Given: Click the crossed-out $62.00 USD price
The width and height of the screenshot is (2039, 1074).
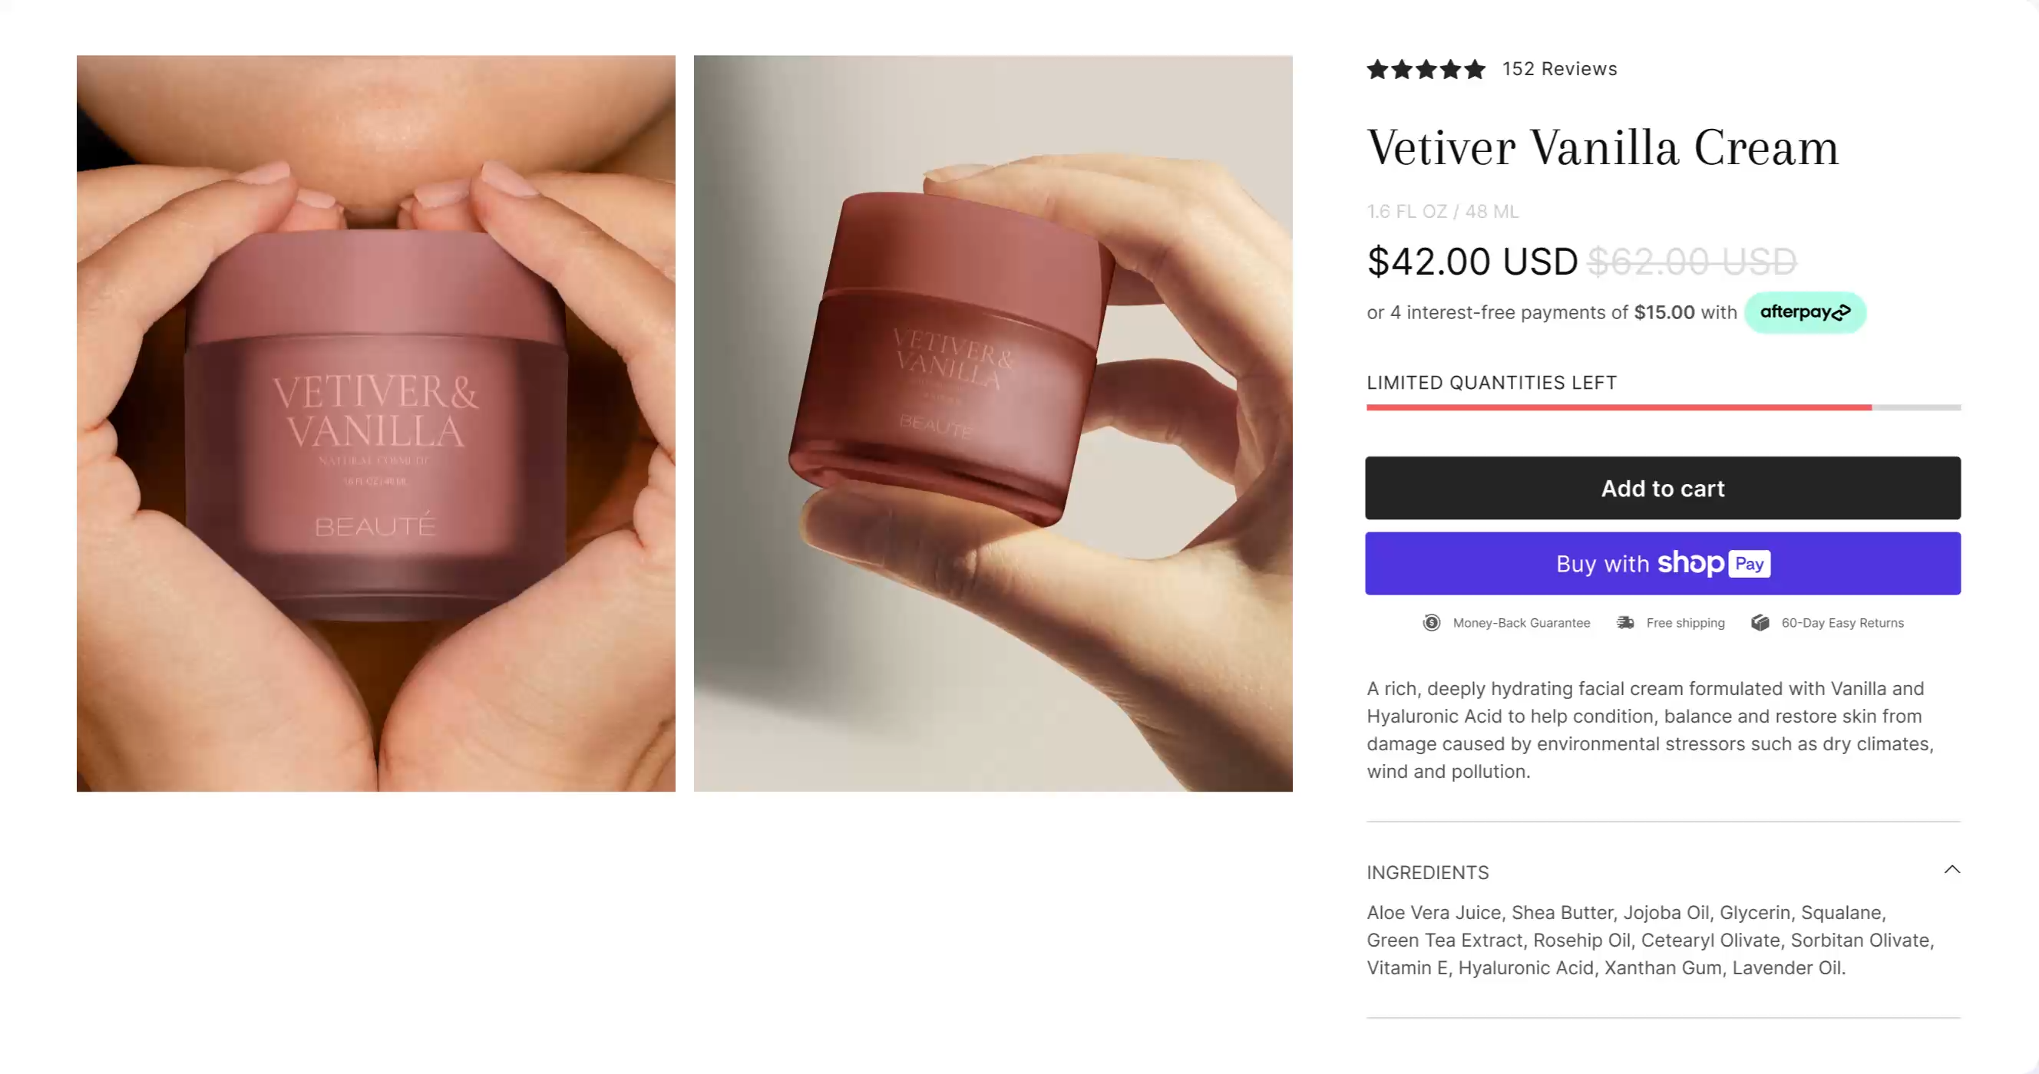Looking at the screenshot, I should [1691, 262].
